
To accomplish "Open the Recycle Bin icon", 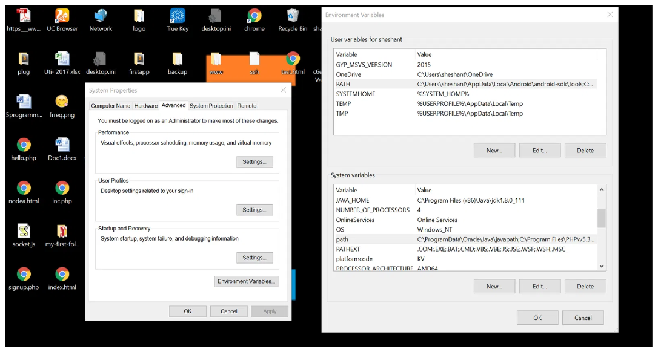I will click(x=293, y=17).
